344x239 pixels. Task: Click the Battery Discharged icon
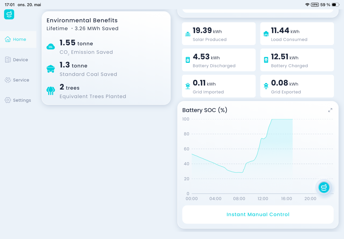point(188,60)
